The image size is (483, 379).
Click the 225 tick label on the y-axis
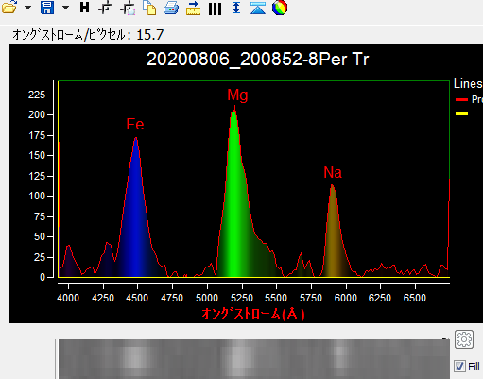click(x=37, y=95)
